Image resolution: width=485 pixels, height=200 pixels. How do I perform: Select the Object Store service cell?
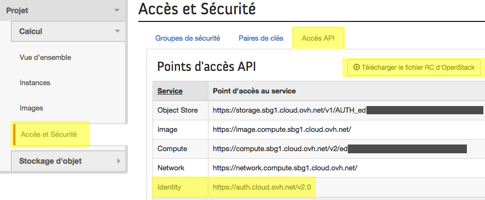tap(181, 110)
